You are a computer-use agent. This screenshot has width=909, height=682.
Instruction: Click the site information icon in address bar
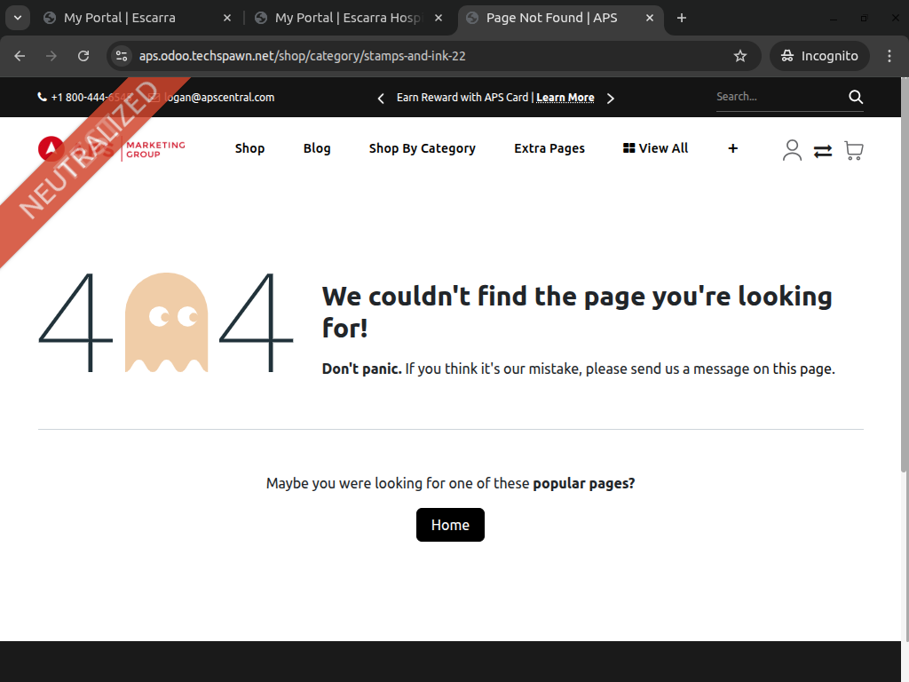click(123, 56)
